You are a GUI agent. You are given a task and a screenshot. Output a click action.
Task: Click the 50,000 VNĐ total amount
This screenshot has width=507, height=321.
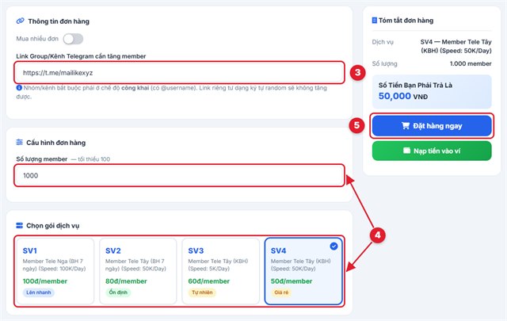tap(403, 96)
